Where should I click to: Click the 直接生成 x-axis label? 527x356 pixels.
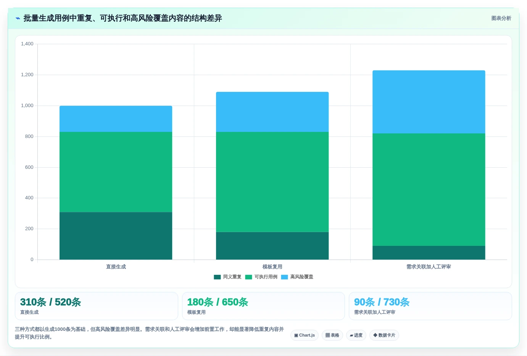[116, 267]
